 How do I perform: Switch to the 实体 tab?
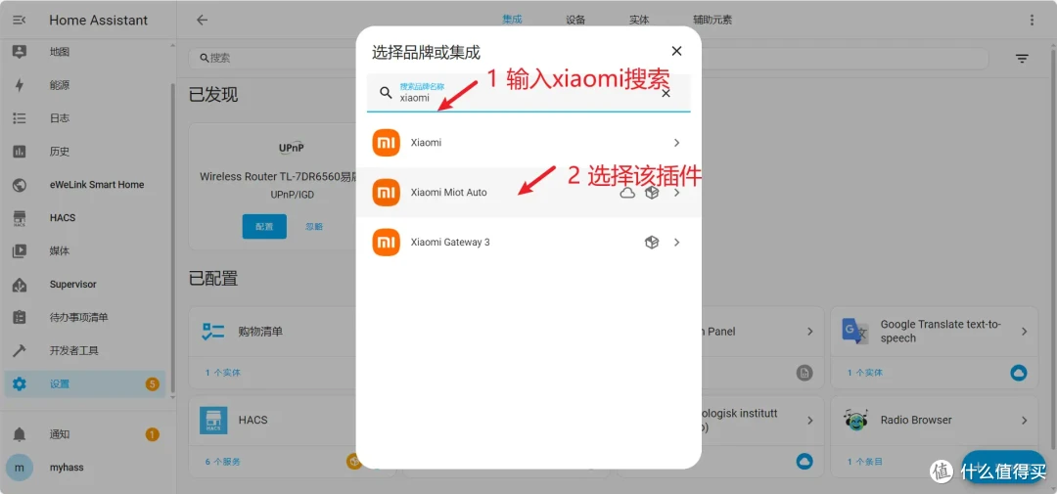pyautogui.click(x=639, y=20)
